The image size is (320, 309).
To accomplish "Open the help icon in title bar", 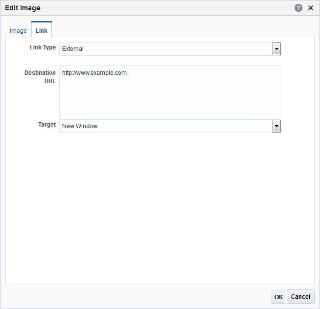I will 298,8.
